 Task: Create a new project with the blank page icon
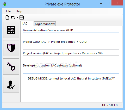[7, 17]
